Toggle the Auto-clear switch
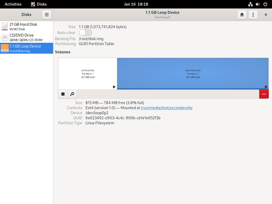 pyautogui.click(x=85, y=33)
